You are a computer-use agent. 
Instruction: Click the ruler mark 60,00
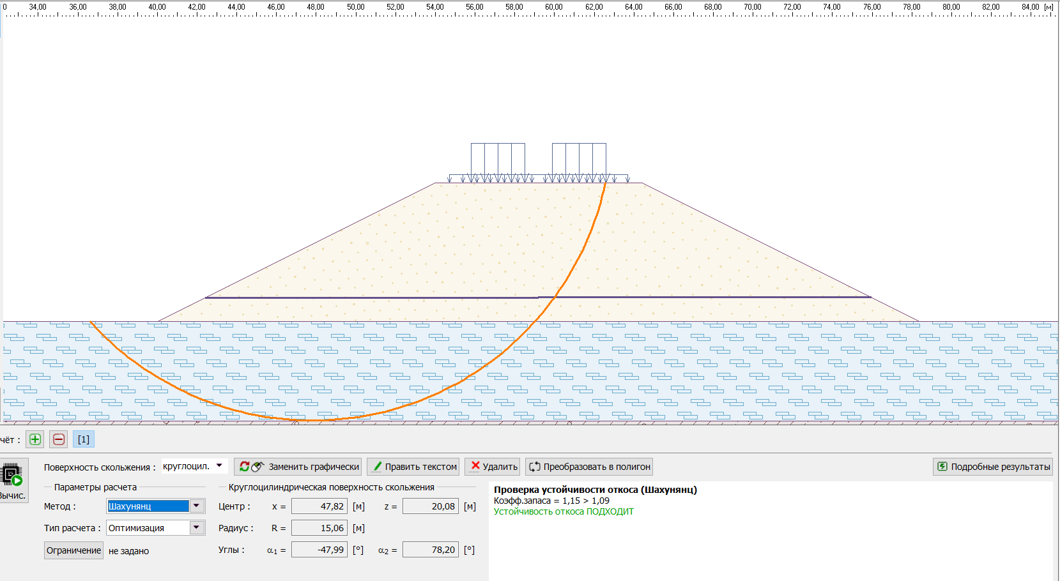click(554, 7)
